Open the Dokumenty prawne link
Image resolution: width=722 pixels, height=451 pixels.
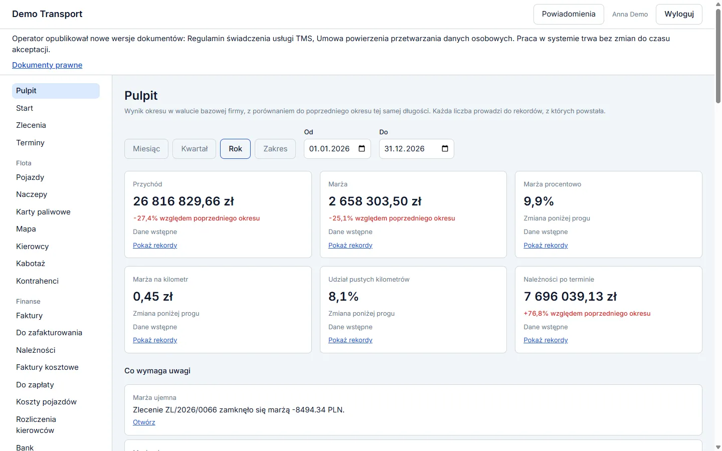pos(47,65)
